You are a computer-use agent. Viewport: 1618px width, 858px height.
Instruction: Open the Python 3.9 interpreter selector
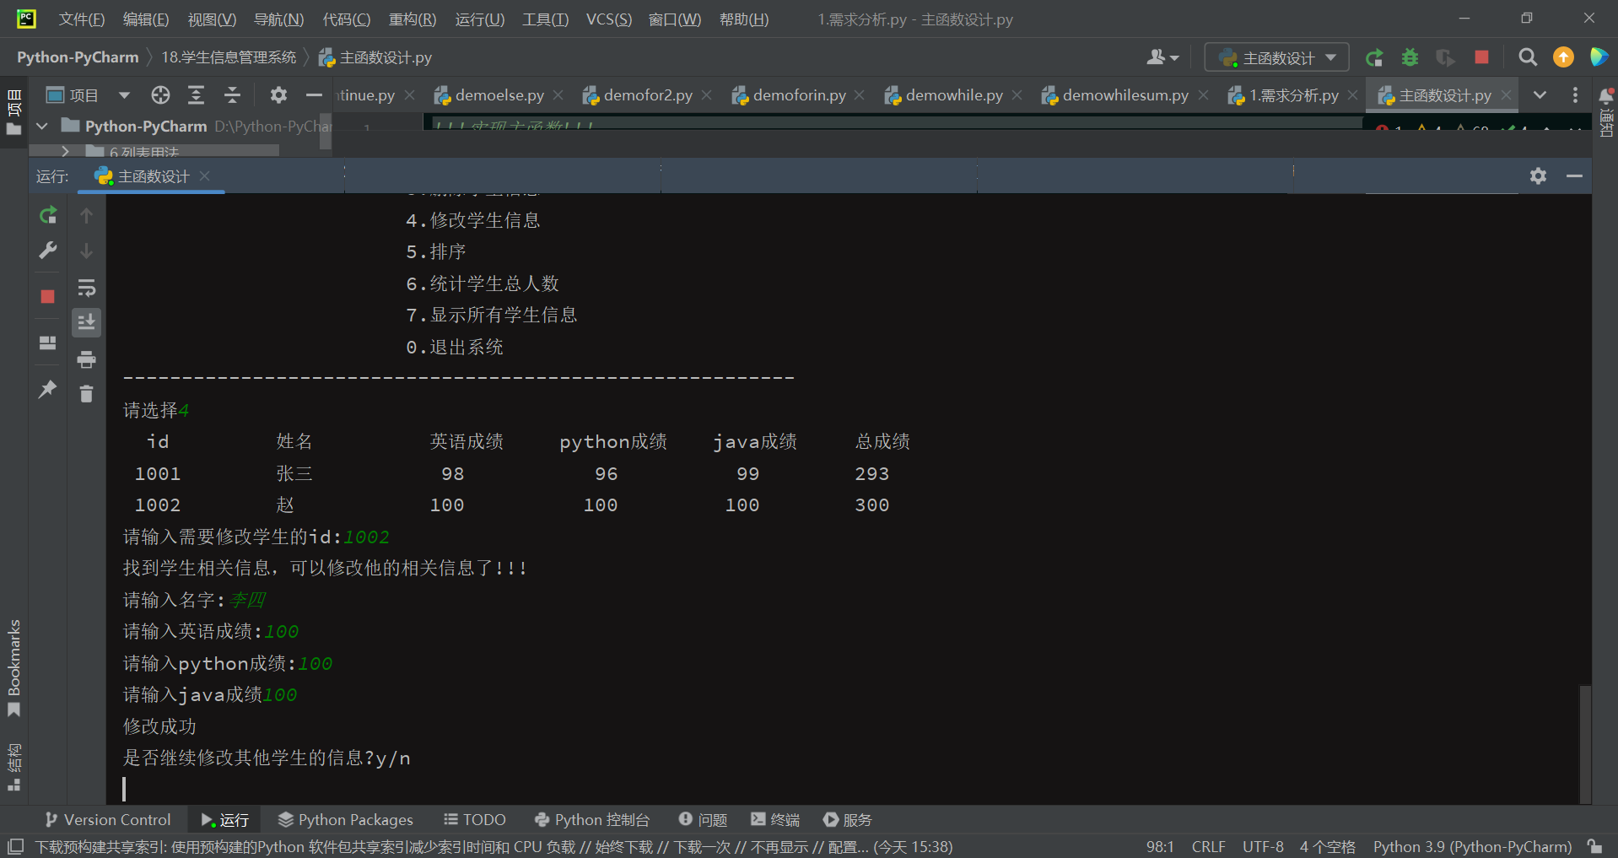[x=1471, y=846]
